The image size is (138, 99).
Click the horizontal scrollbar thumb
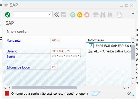pos(44,88)
